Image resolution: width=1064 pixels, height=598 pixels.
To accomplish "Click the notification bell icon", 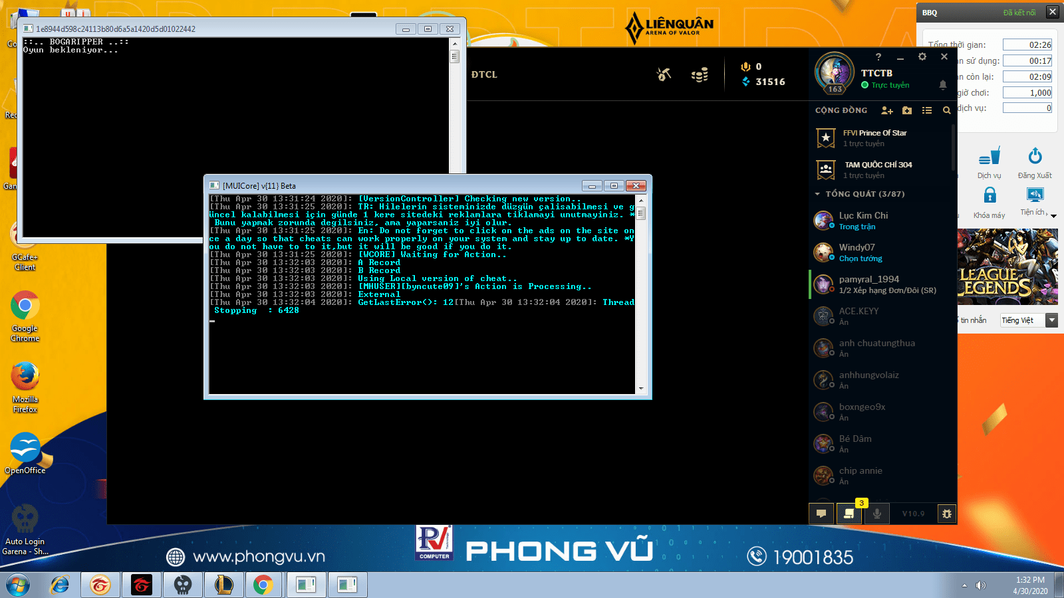I will [942, 84].
